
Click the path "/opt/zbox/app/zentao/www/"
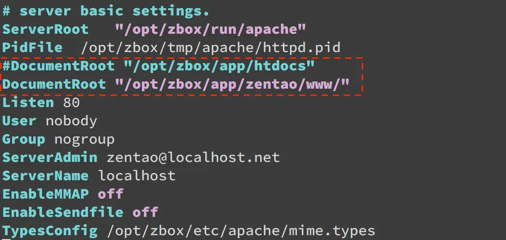[x=232, y=85]
